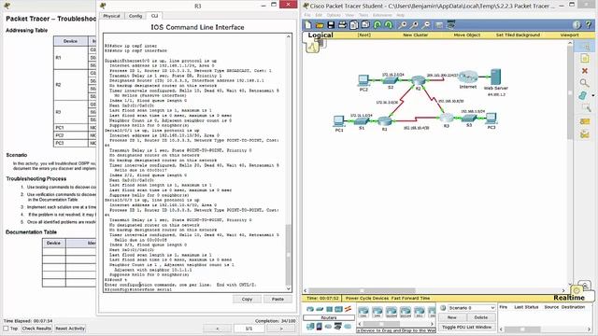The height and width of the screenshot is (336, 598).
Task: Open the Help question mark icon
Action: 589,25
